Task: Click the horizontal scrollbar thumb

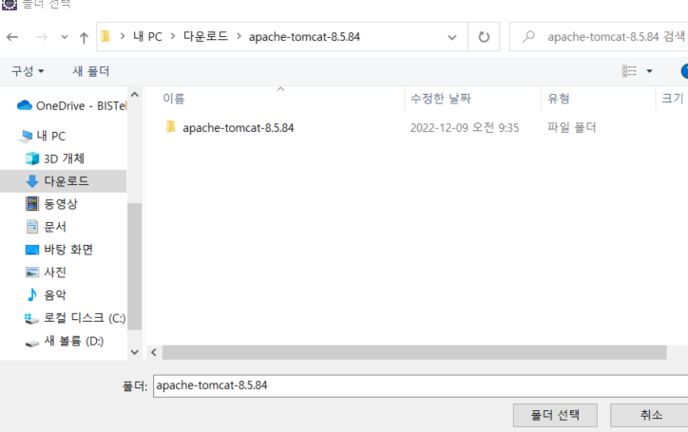Action: (414, 352)
